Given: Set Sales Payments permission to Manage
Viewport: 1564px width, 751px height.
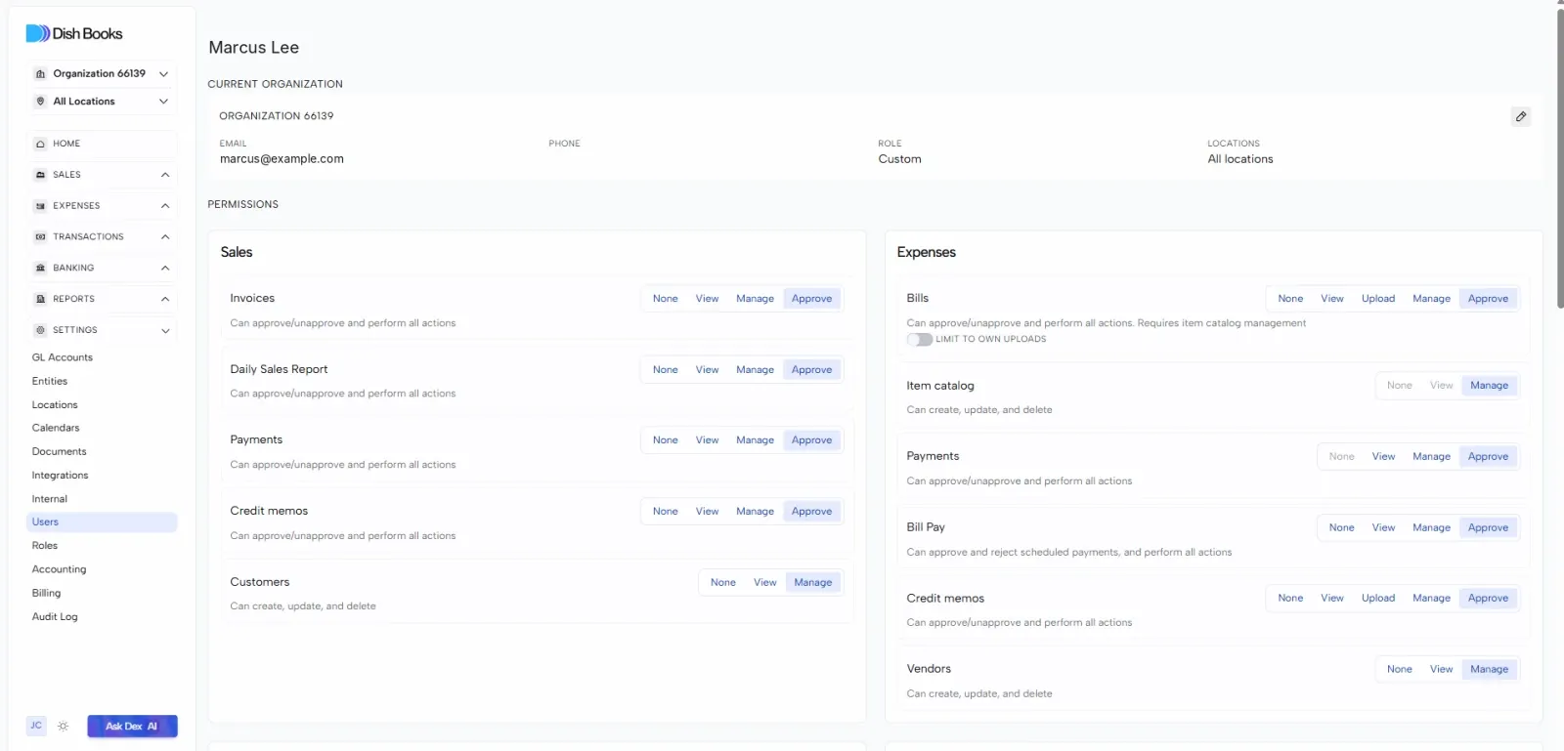Looking at the screenshot, I should pyautogui.click(x=755, y=440).
